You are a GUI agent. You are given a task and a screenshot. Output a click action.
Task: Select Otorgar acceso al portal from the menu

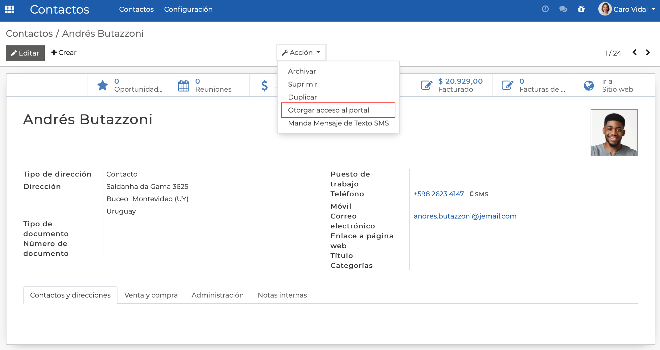[328, 110]
